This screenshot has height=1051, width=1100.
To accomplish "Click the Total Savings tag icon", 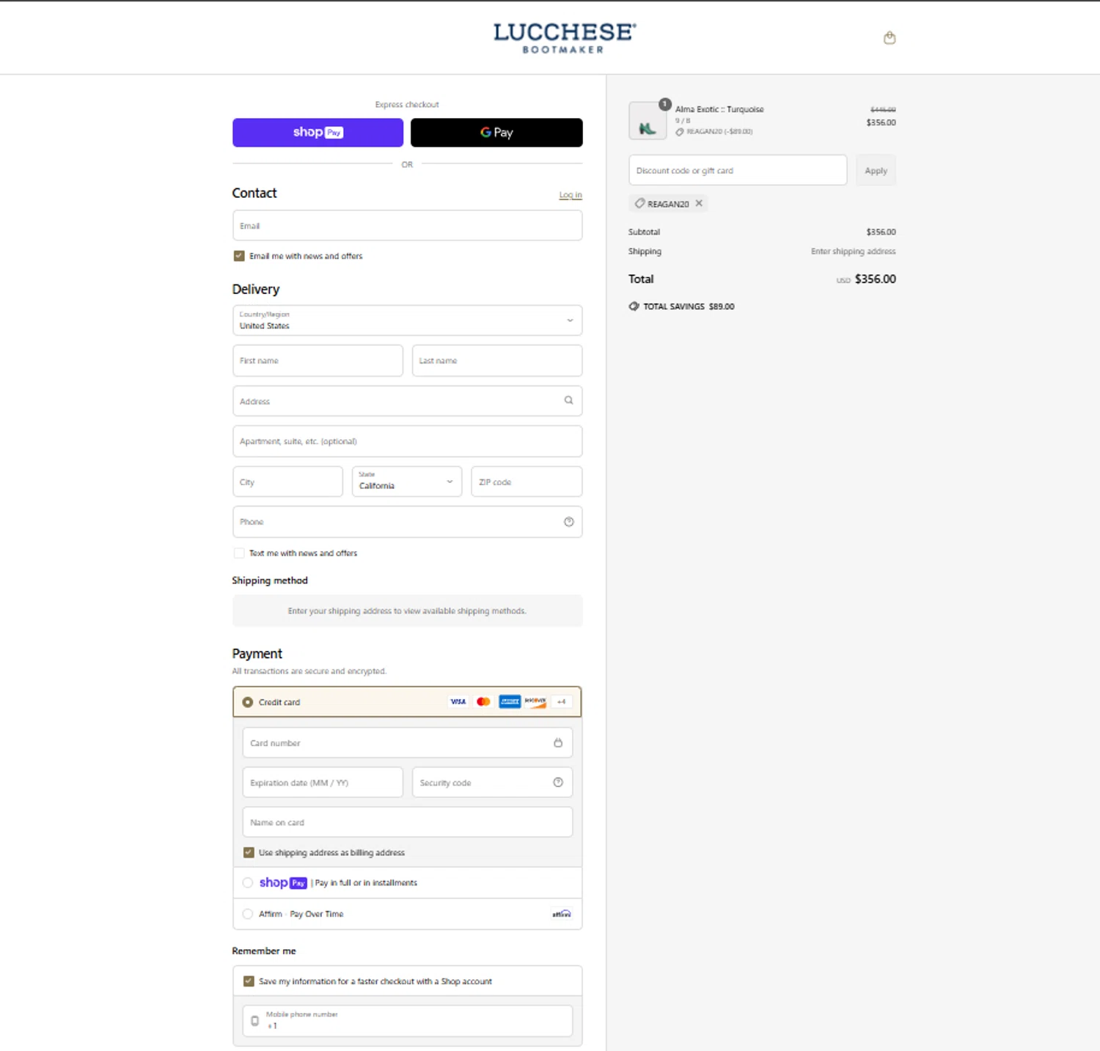I will (x=634, y=306).
